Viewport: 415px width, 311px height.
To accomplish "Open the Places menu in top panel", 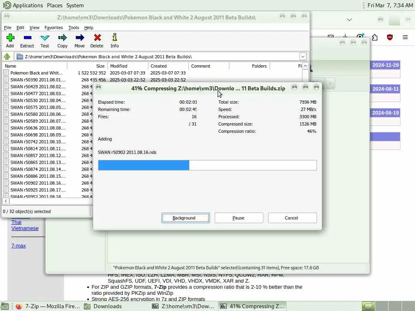I will 55,5.
